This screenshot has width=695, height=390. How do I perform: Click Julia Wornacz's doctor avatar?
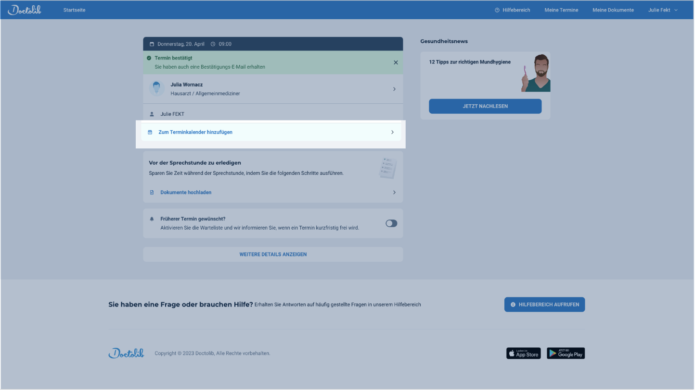(156, 89)
